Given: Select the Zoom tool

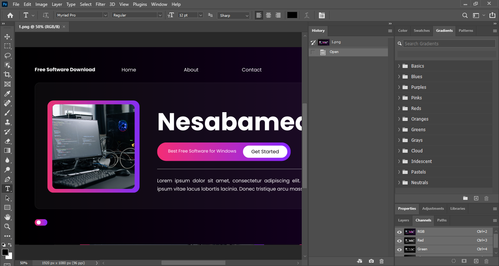Looking at the screenshot, I should 7,227.
